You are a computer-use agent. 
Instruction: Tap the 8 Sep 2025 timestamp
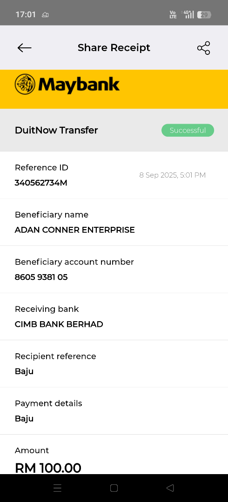pos(173,175)
